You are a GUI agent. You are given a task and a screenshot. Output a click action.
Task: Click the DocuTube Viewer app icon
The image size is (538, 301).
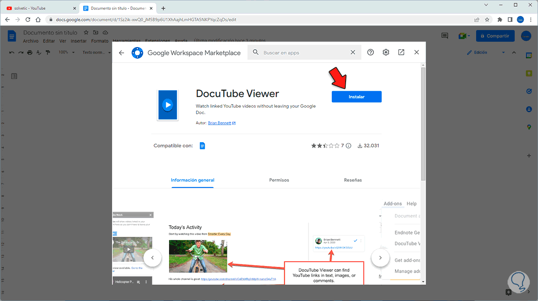coord(168,105)
